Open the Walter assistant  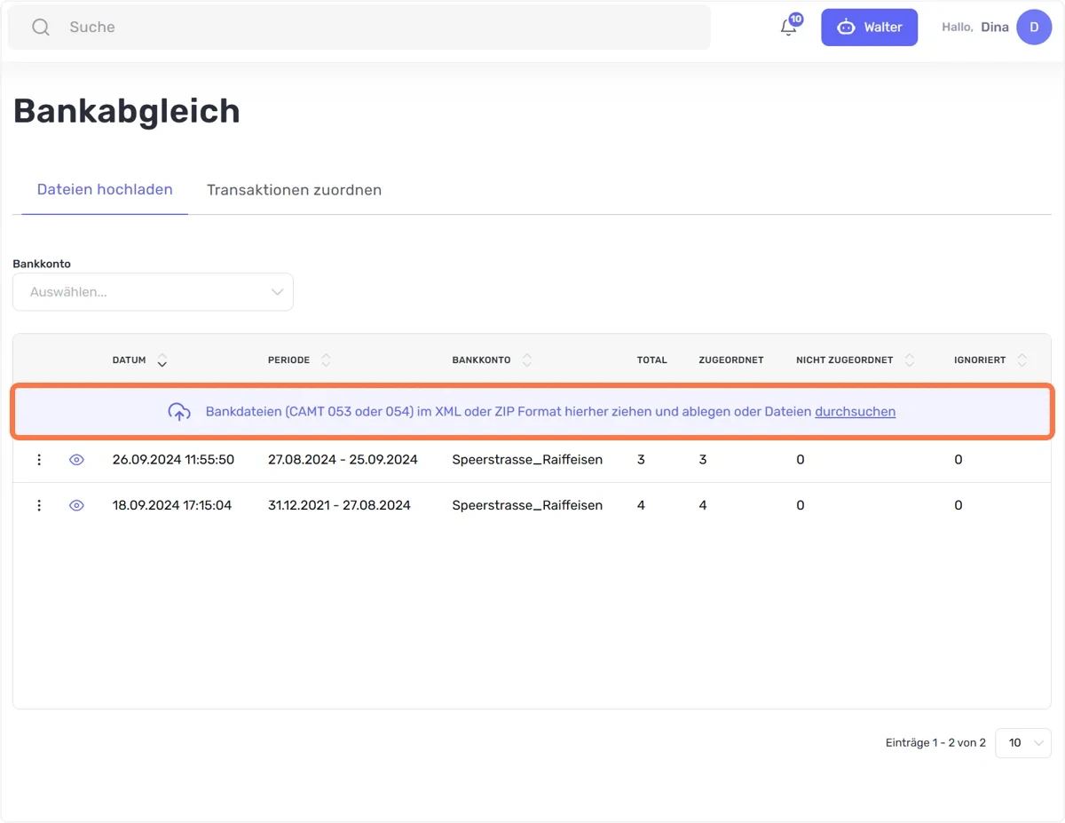[x=869, y=28]
